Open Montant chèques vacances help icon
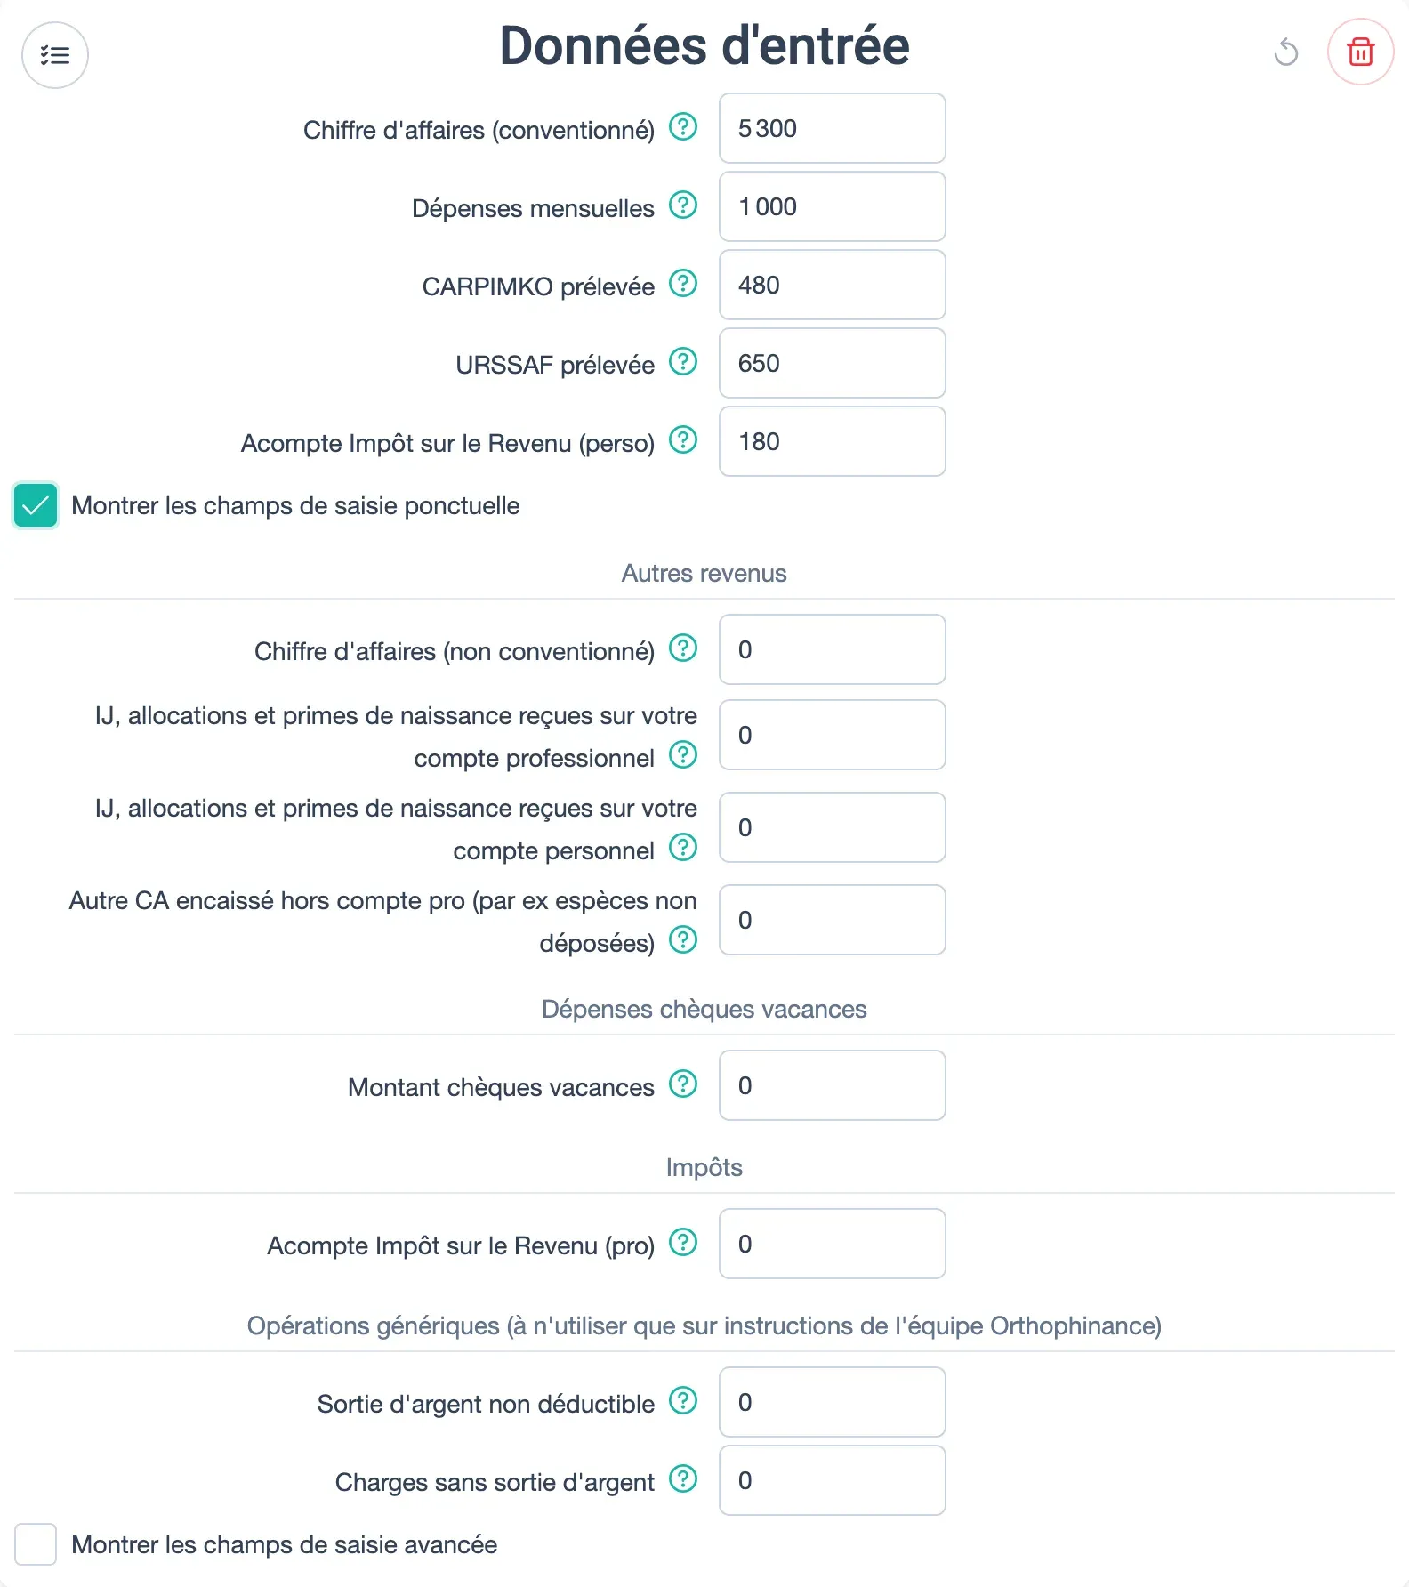The width and height of the screenshot is (1409, 1587). coord(683,1084)
